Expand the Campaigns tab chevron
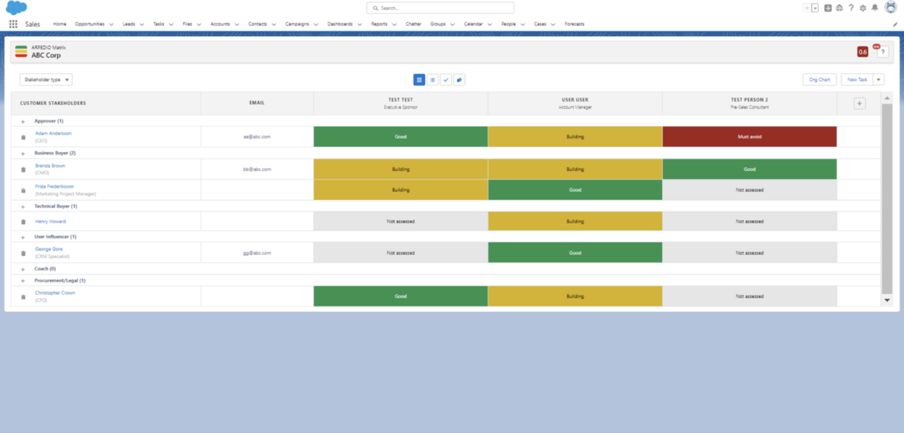Image resolution: width=904 pixels, height=433 pixels. [x=316, y=24]
